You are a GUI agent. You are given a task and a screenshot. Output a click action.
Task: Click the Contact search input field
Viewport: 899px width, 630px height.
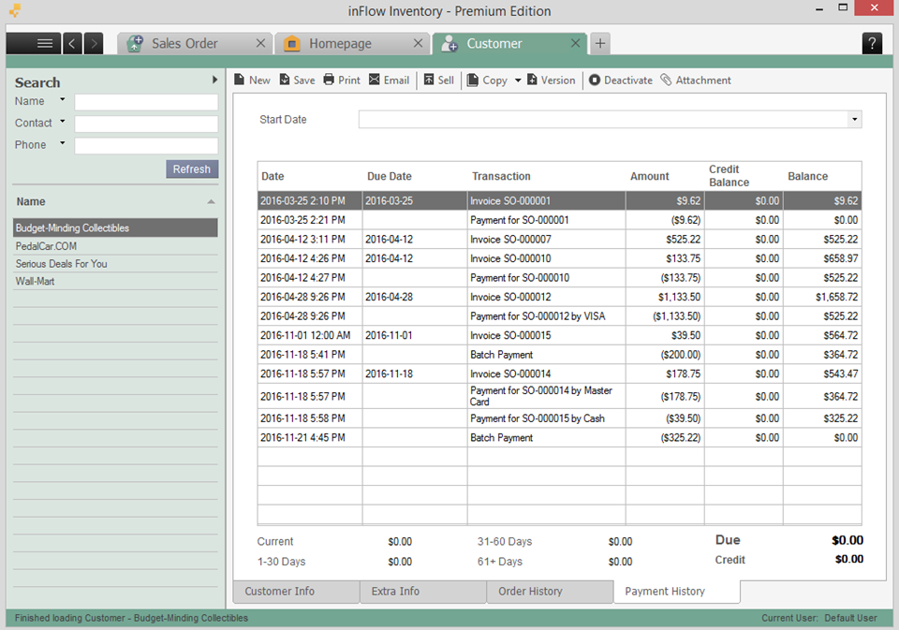point(146,124)
